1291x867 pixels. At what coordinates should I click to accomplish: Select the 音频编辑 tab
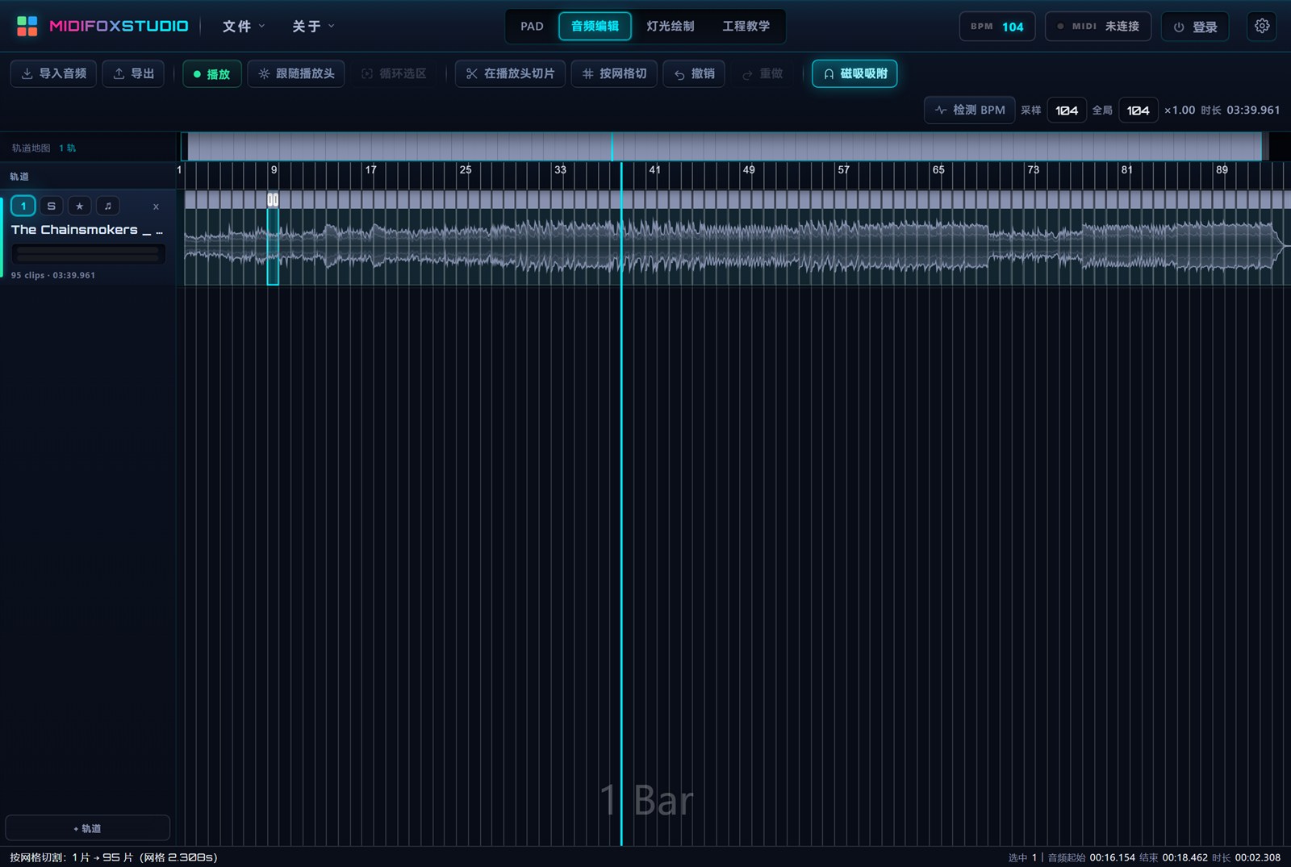tap(595, 26)
